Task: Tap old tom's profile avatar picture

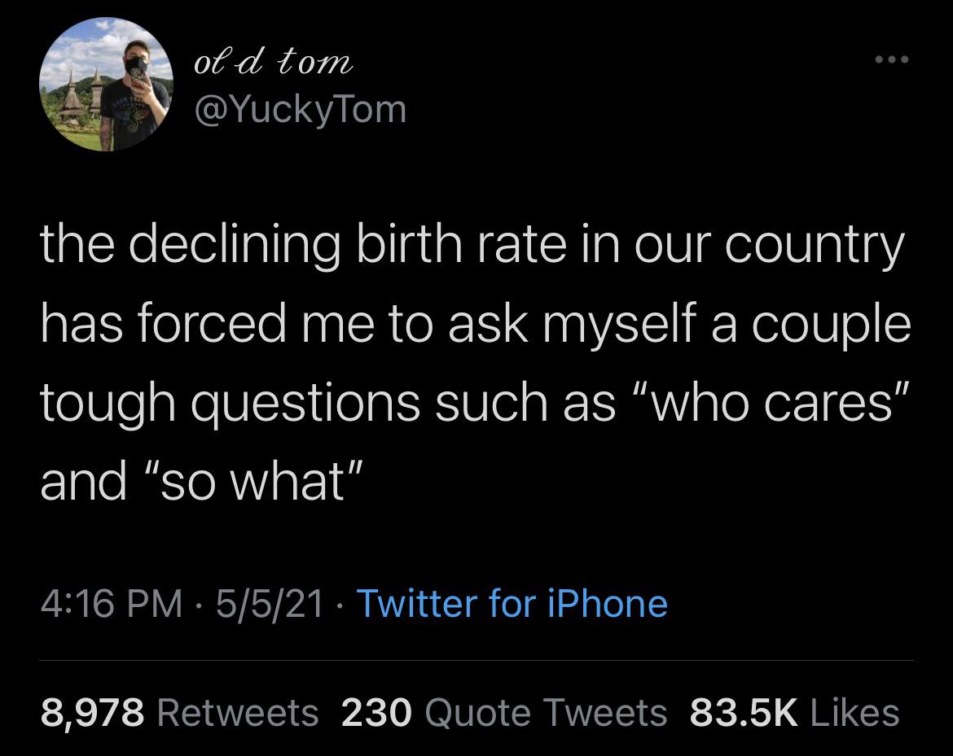Action: click(x=107, y=84)
